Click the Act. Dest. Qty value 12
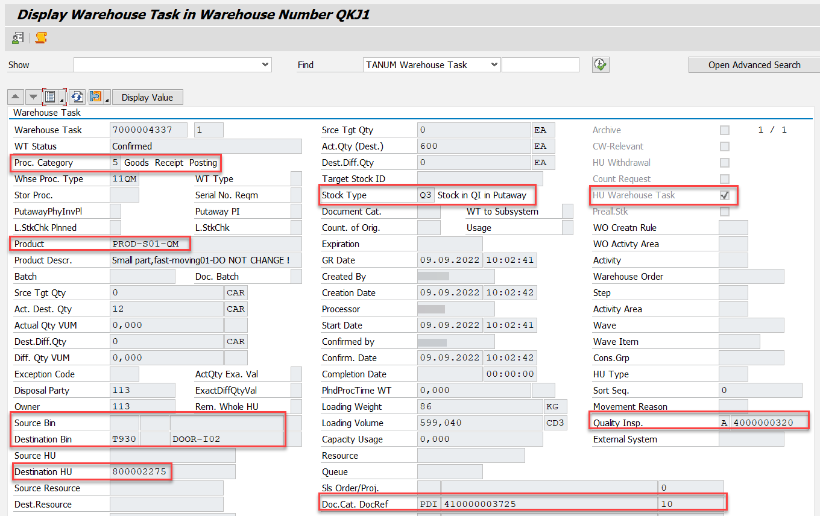Image resolution: width=820 pixels, height=516 pixels. point(166,309)
